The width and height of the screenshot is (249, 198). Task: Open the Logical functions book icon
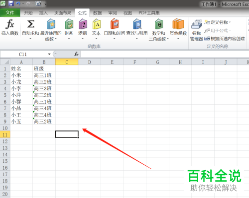tap(83, 24)
